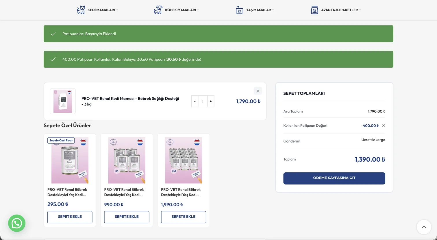Open the Avantajlı Paketler menu
The width and height of the screenshot is (437, 240).
point(339,10)
